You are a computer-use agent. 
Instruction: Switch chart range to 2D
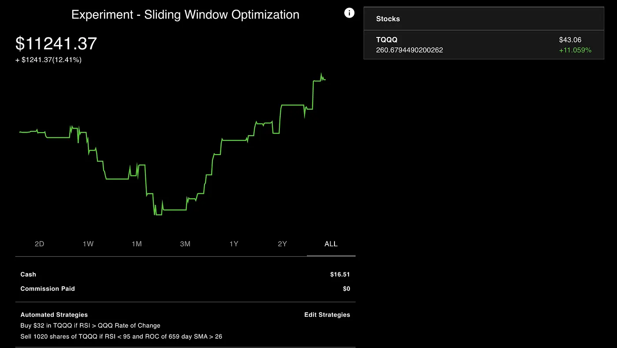pyautogui.click(x=40, y=244)
